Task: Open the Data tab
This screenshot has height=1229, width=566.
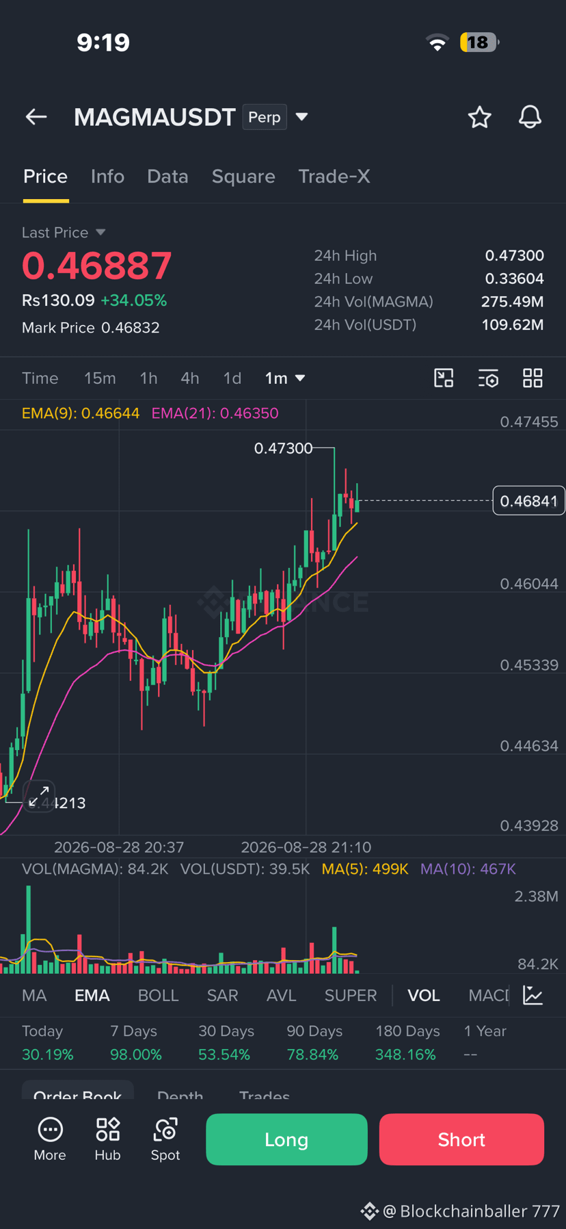Action: 167,177
